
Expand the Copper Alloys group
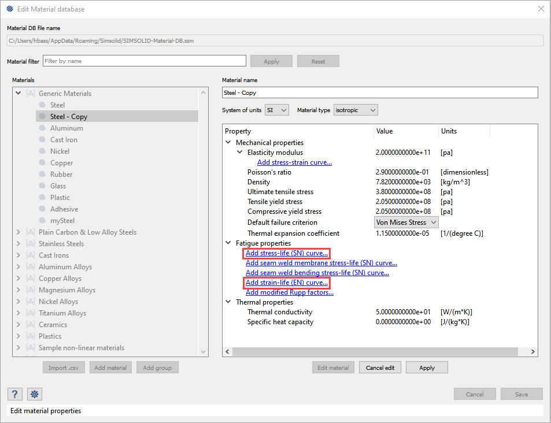(x=19, y=279)
